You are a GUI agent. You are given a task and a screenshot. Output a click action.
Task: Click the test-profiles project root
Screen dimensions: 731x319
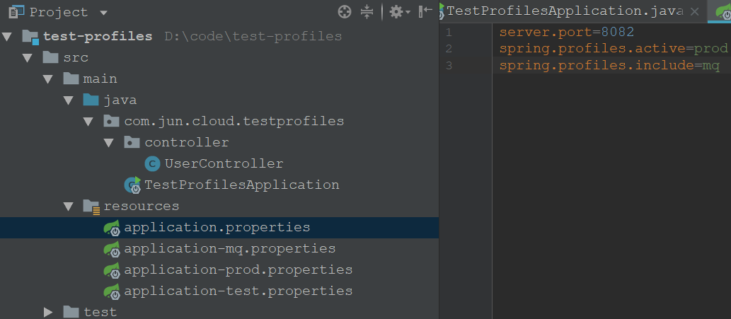coord(98,36)
